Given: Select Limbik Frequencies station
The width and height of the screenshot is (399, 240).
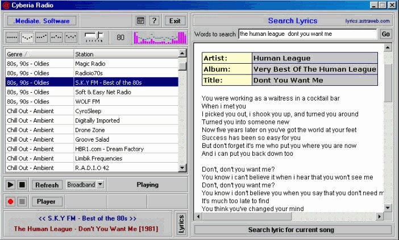Looking at the screenshot, I should [92, 158].
